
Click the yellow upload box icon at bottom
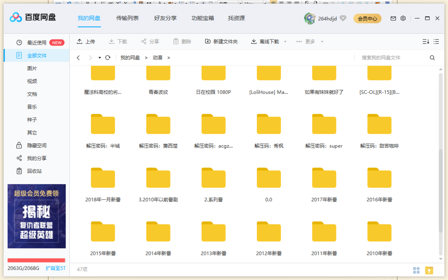[429, 270]
